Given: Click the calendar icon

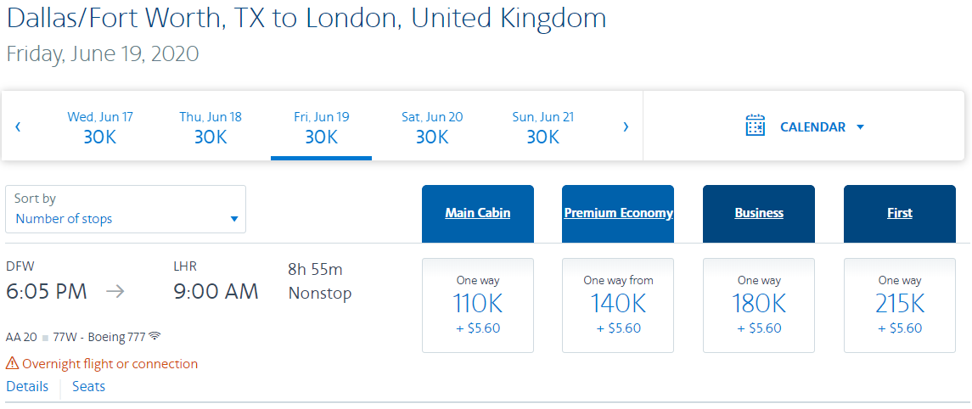Looking at the screenshot, I should point(755,126).
